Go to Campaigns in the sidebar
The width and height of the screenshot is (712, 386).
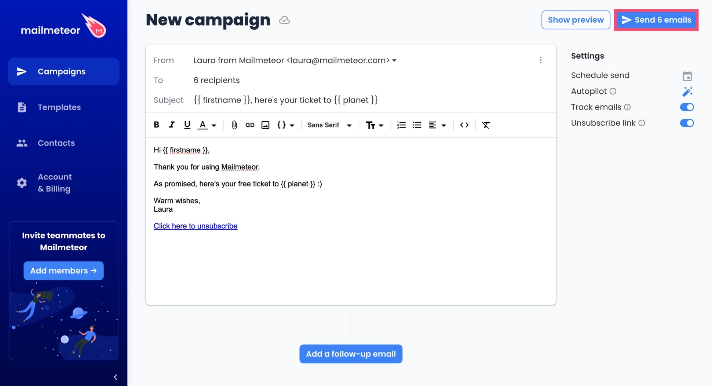(63, 71)
